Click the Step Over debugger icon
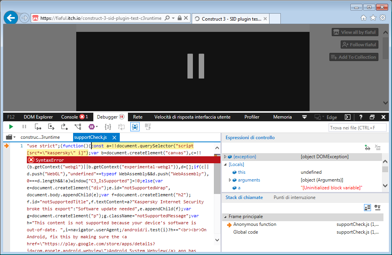Screen dimensions: 392x255 51,127
